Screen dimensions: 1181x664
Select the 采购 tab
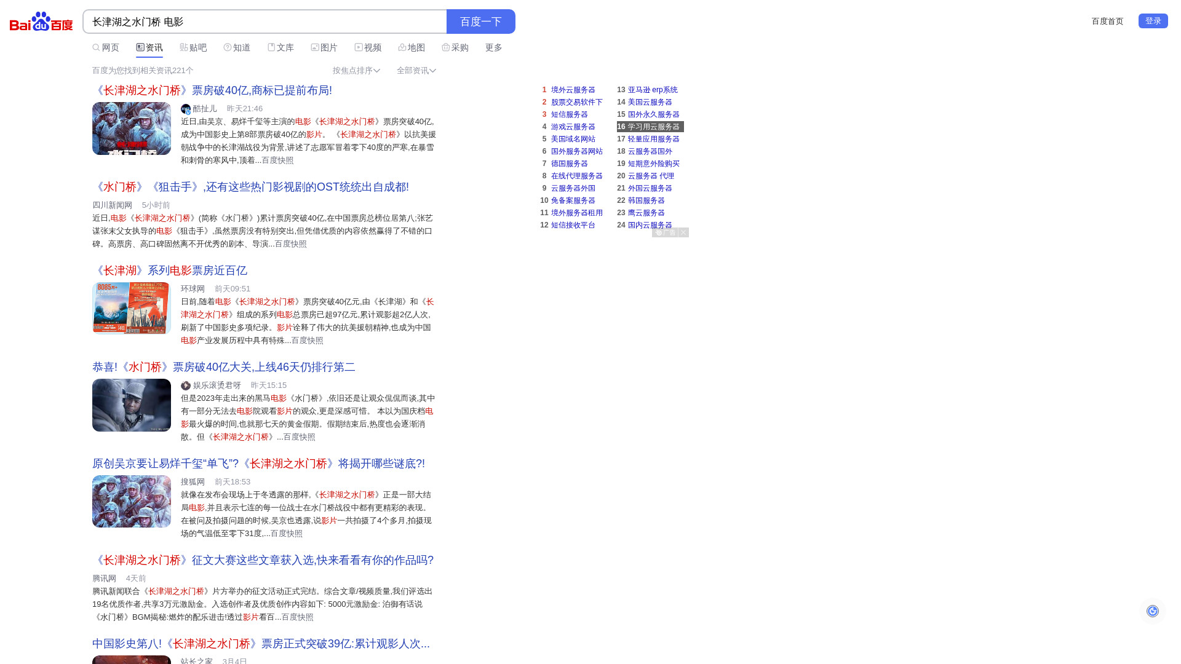tap(455, 48)
